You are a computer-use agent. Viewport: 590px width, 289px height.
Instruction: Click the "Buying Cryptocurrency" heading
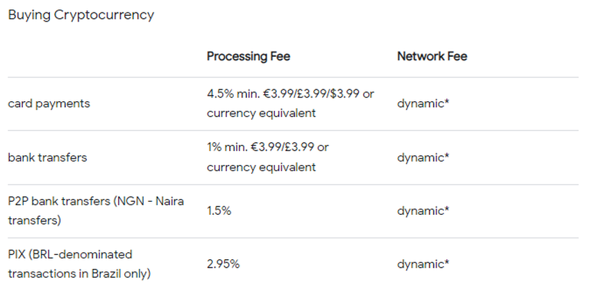coord(81,15)
